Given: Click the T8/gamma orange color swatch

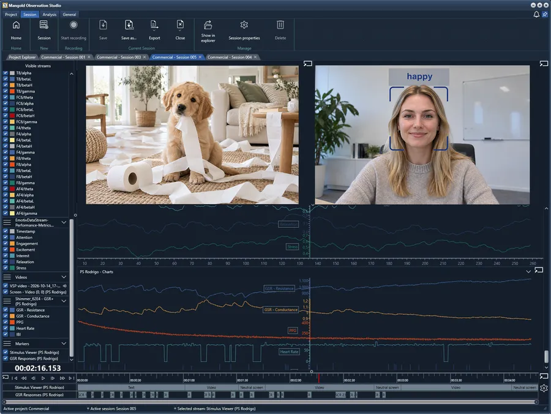Looking at the screenshot, I should point(12,91).
